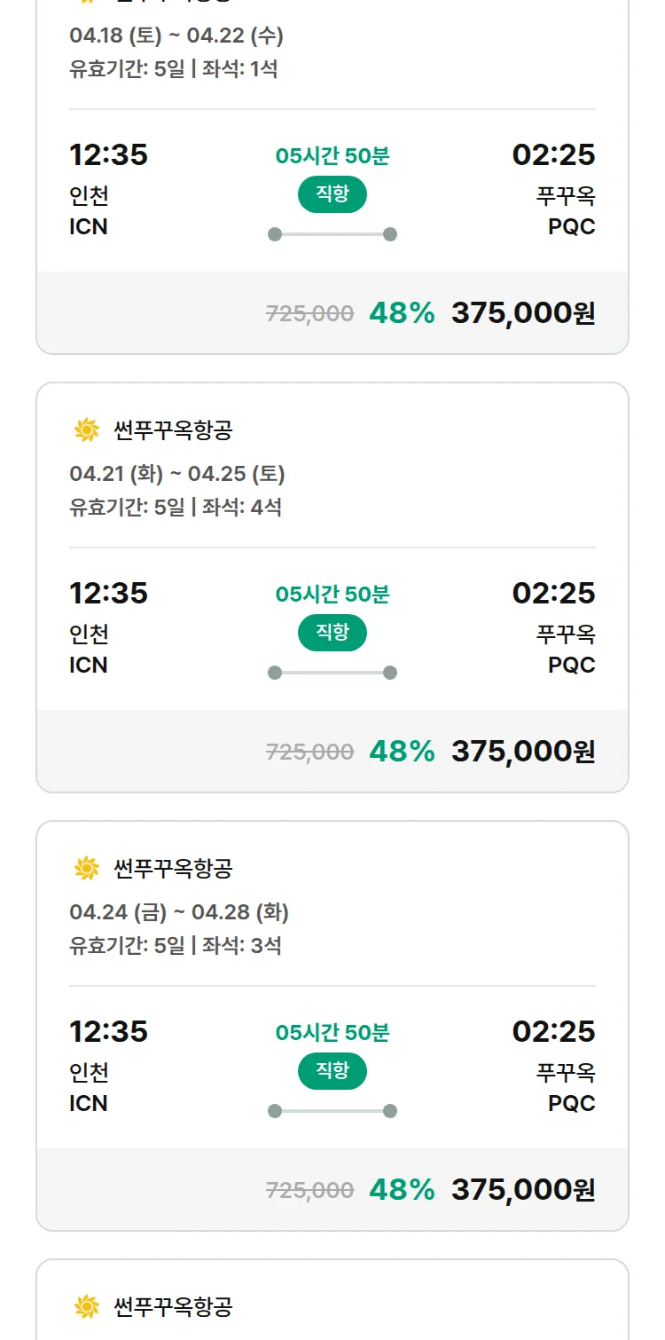Image resolution: width=665 pixels, height=1340 pixels.
Task: Select the 04.24 (금) ~ 04.28 (화) flight
Action: point(179,912)
